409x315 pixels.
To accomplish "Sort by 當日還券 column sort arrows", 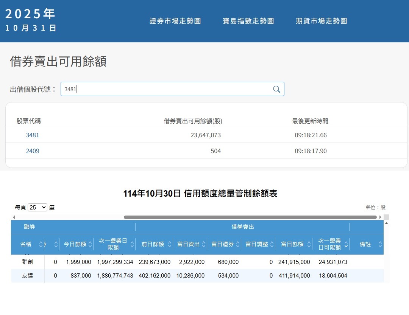I will [x=238, y=244].
